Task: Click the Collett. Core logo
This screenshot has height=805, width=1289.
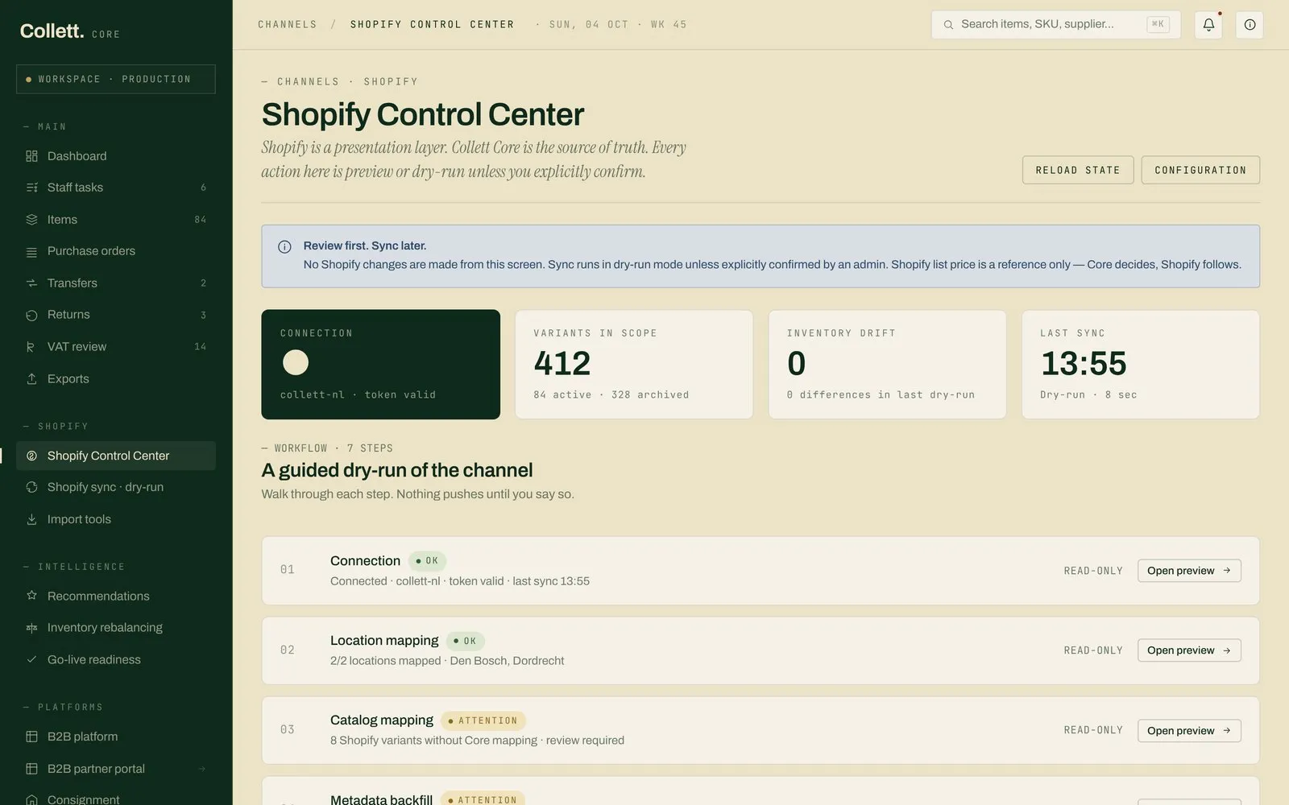Action: click(x=70, y=31)
